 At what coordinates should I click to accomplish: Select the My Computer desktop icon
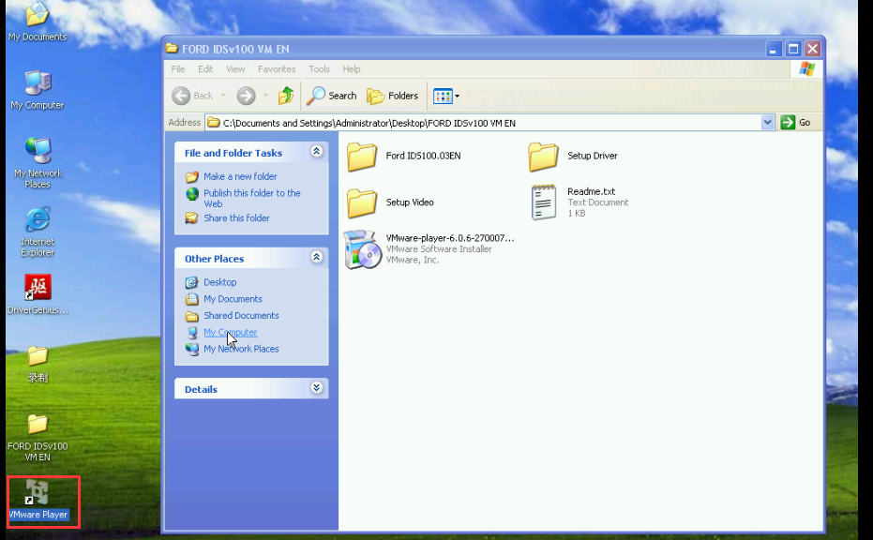coord(38,90)
